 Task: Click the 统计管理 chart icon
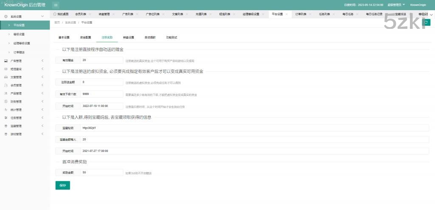point(6,109)
